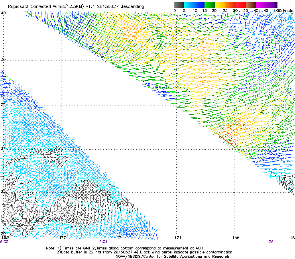Click the green 15-20 knots color segment
Image resolution: width=295 pixels, height=259 pixels.
(x=210, y=5)
